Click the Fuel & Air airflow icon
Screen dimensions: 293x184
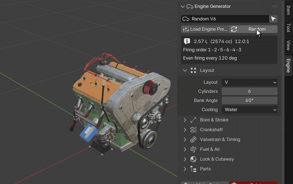pyautogui.click(x=193, y=150)
